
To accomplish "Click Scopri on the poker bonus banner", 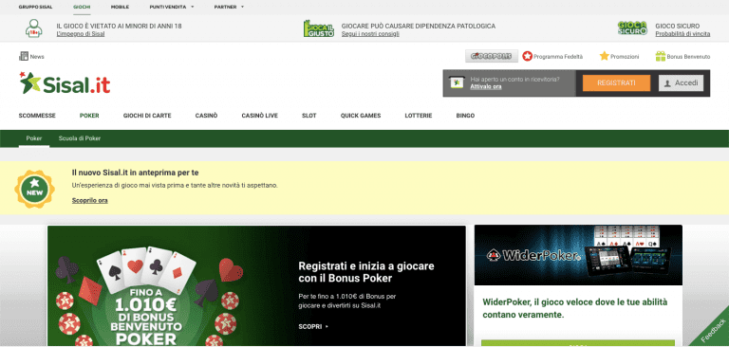I will (x=313, y=326).
